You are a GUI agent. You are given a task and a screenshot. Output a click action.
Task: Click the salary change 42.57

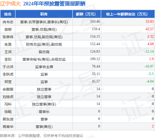(150, 29)
